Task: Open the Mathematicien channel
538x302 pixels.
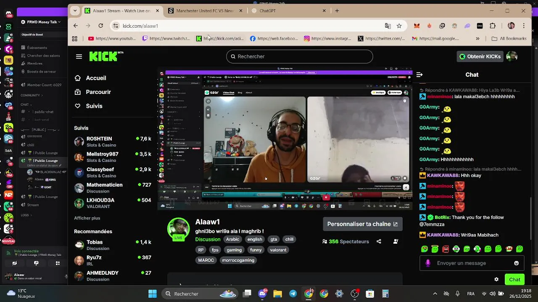Action: (x=113, y=188)
